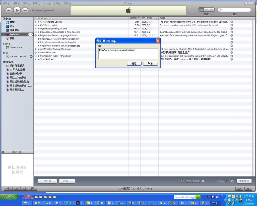
Task: Expand Tsai's Podcast row
Action: pos(38,59)
